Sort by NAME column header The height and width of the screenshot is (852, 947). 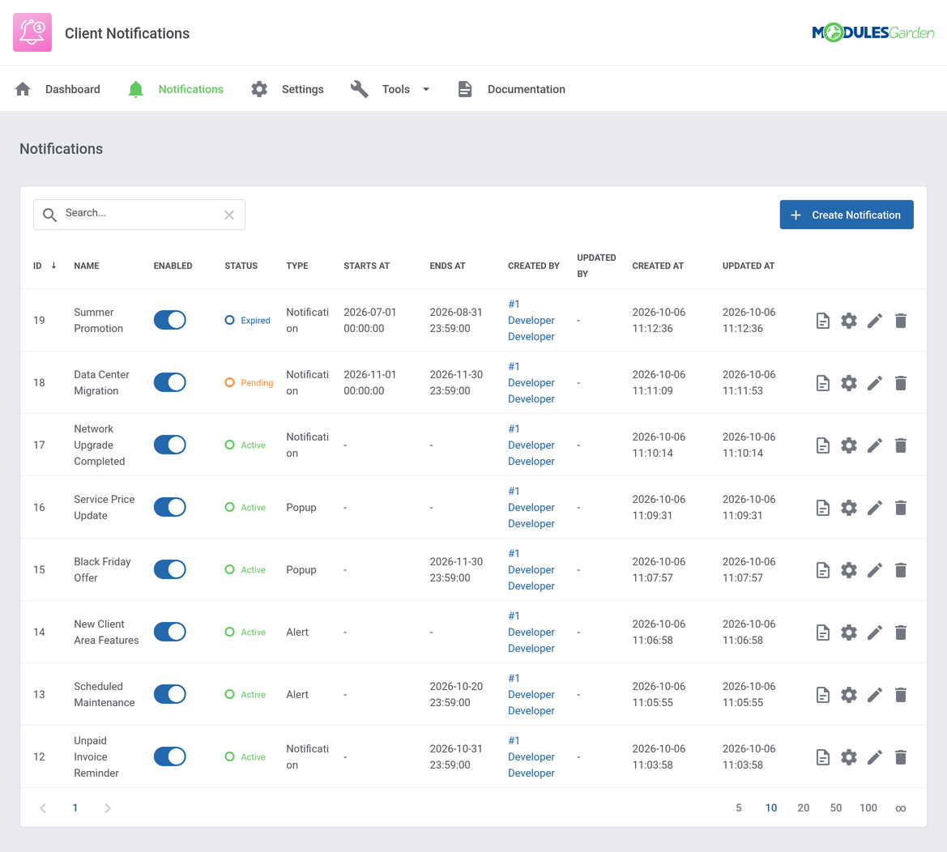click(x=87, y=266)
